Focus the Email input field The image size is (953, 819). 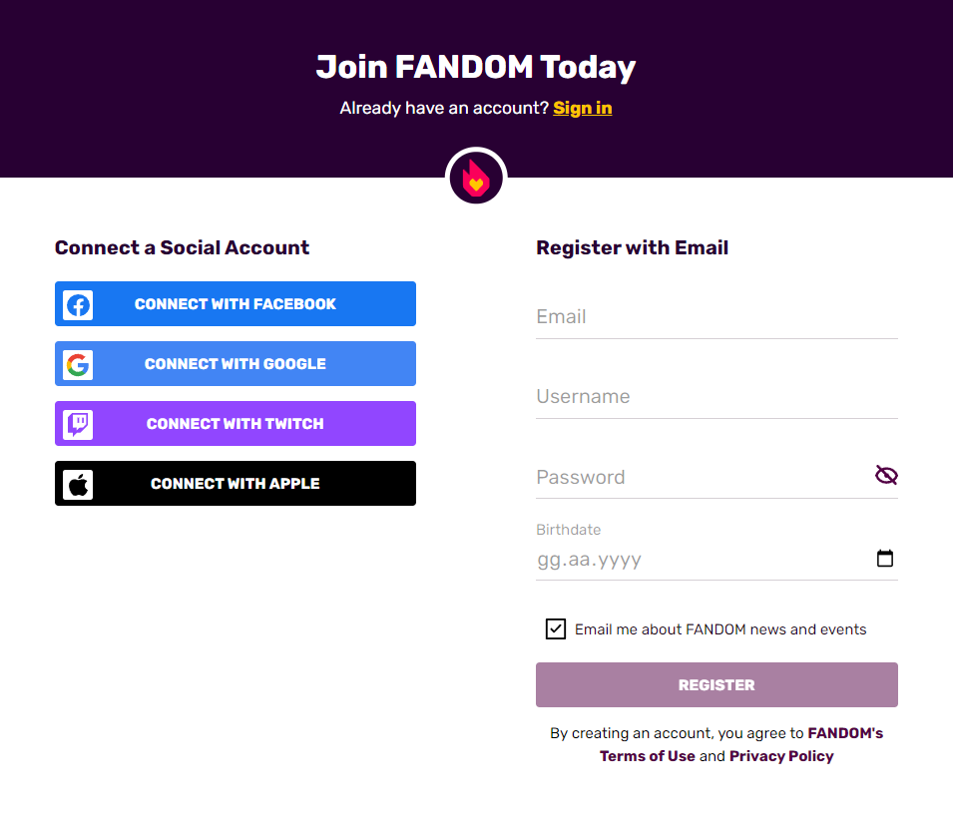click(716, 317)
